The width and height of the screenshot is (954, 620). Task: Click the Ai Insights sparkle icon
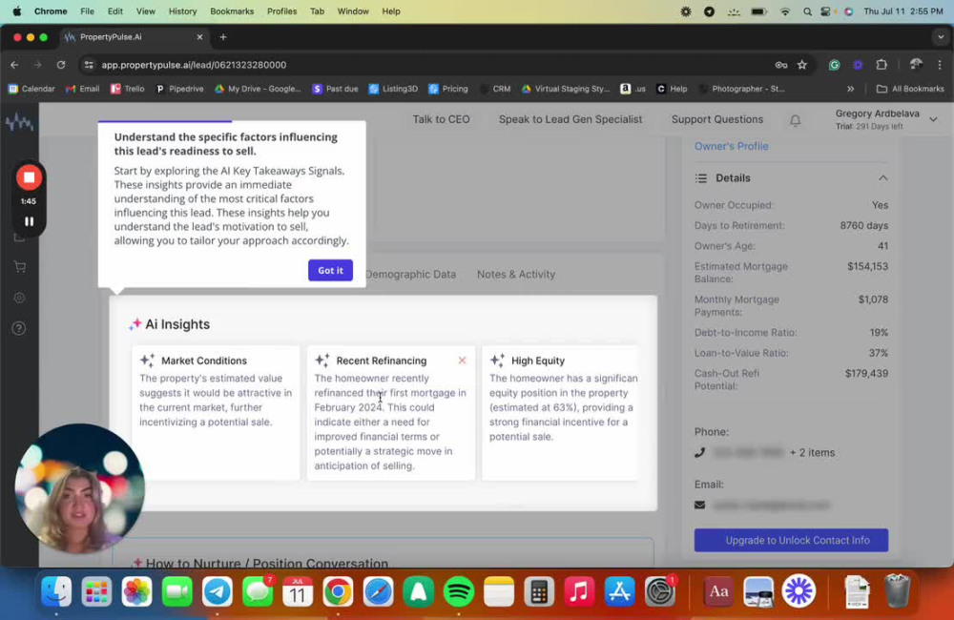tap(135, 323)
